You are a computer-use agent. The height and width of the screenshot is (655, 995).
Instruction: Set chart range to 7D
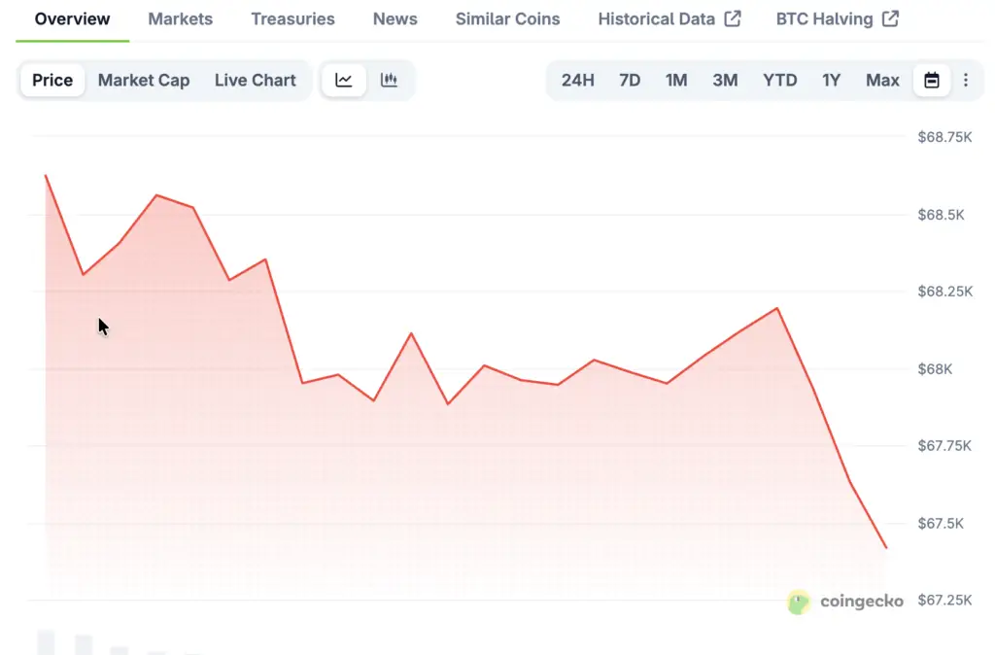pyautogui.click(x=630, y=81)
